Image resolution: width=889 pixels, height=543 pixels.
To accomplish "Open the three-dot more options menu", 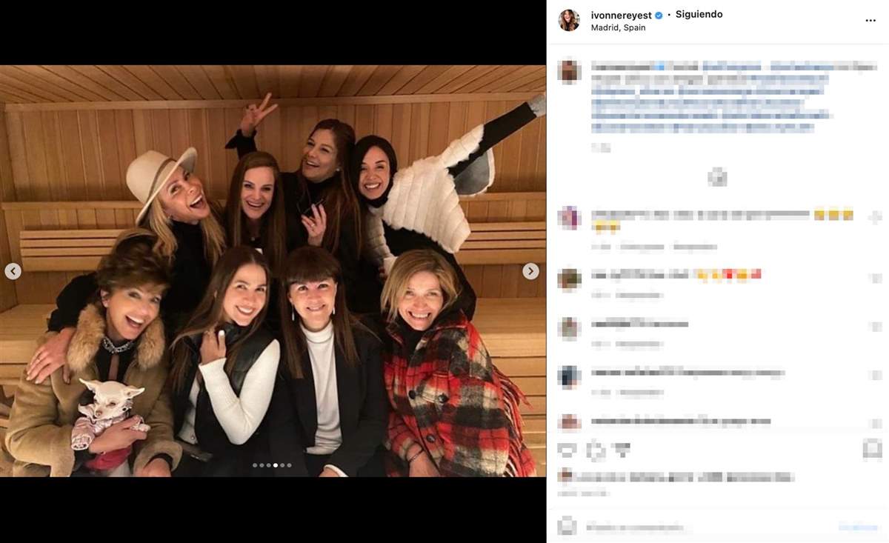I will pyautogui.click(x=870, y=21).
